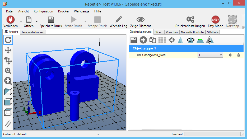Open Gabelgelenk_fixed settings gear
Image resolution: width=247 pixels, height=139 pixels.
pos(230,55)
